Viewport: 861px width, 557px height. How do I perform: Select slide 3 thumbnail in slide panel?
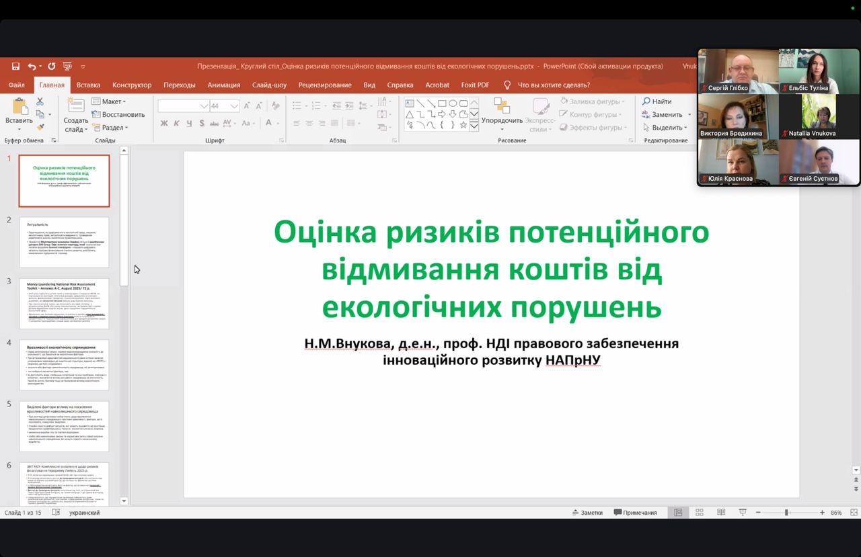(x=64, y=304)
